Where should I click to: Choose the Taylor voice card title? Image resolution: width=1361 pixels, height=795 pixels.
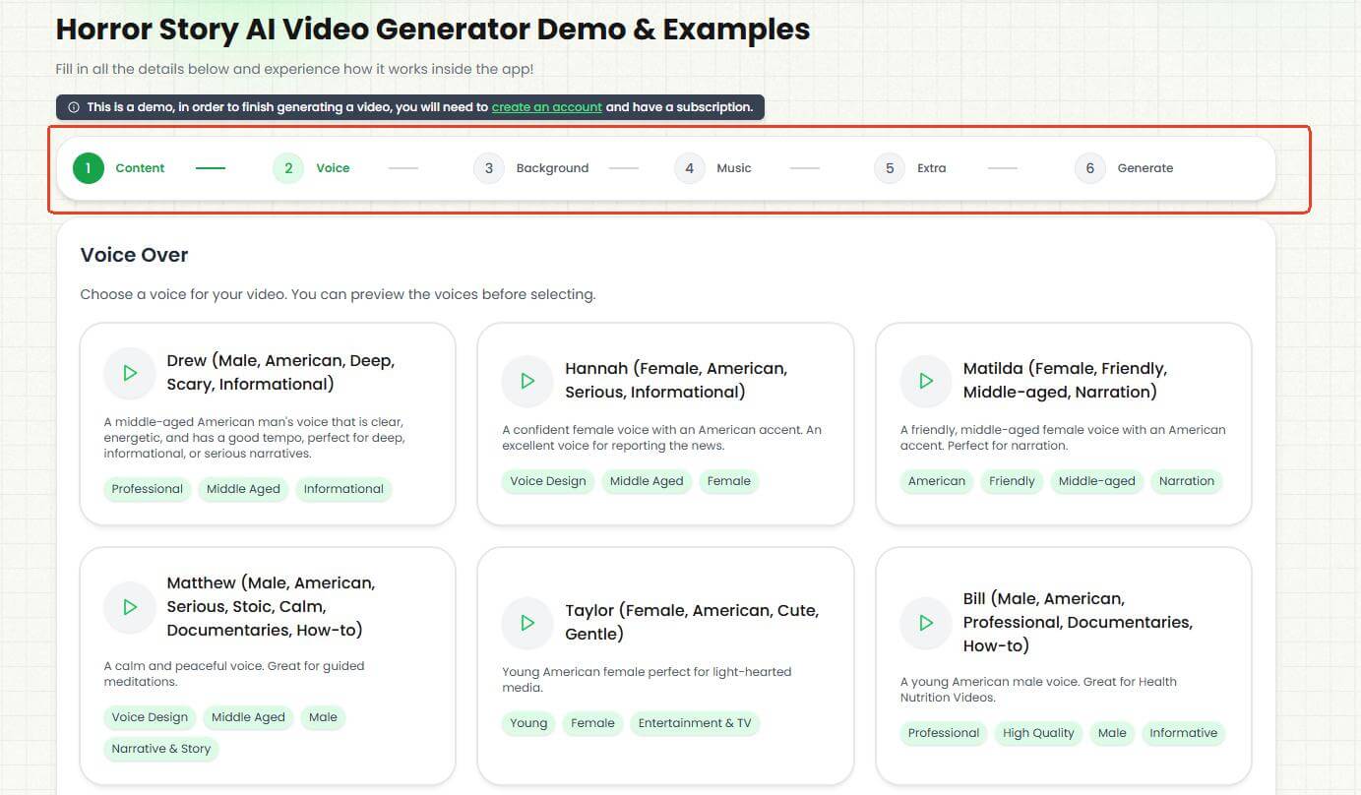click(691, 622)
